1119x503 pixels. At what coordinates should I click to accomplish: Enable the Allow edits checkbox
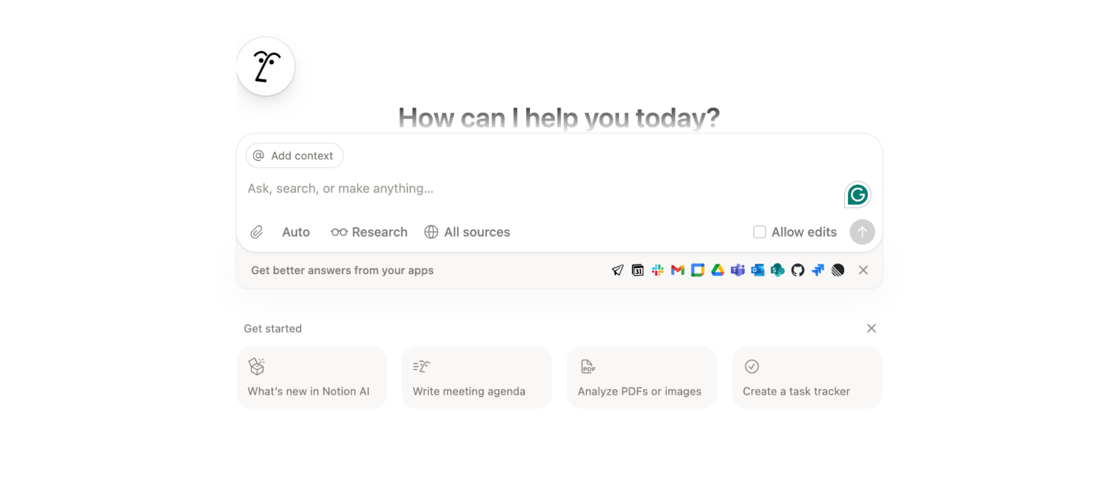click(x=759, y=232)
